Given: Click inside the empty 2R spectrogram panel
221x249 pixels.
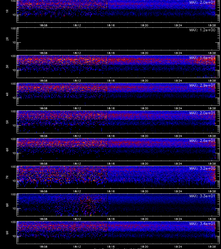Looking at the screenshot, I should point(118,39).
